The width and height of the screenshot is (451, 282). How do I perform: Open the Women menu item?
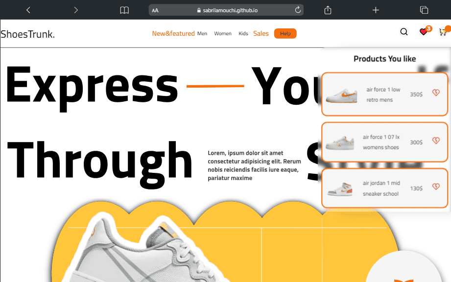coord(223,34)
